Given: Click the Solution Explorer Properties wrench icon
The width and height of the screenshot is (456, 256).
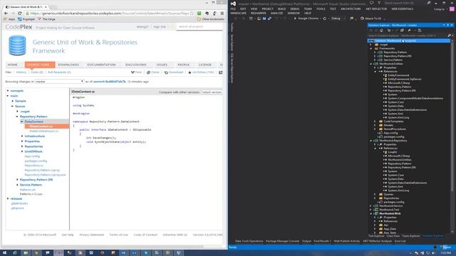Looking at the screenshot, I should 409,31.
